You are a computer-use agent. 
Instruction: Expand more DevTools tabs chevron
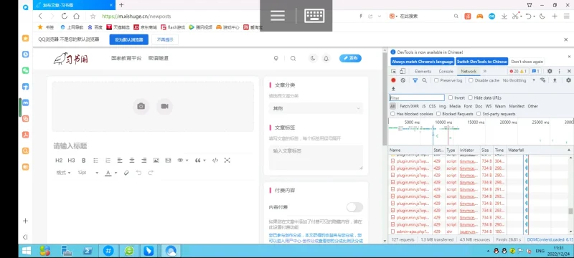[485, 71]
